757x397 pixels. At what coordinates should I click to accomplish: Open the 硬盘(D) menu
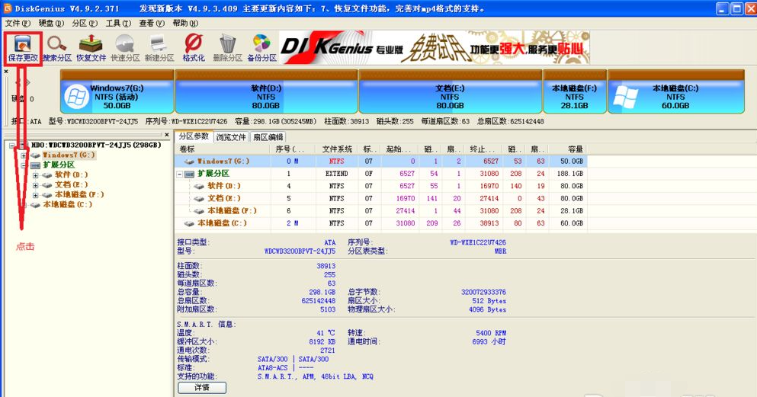[51, 23]
